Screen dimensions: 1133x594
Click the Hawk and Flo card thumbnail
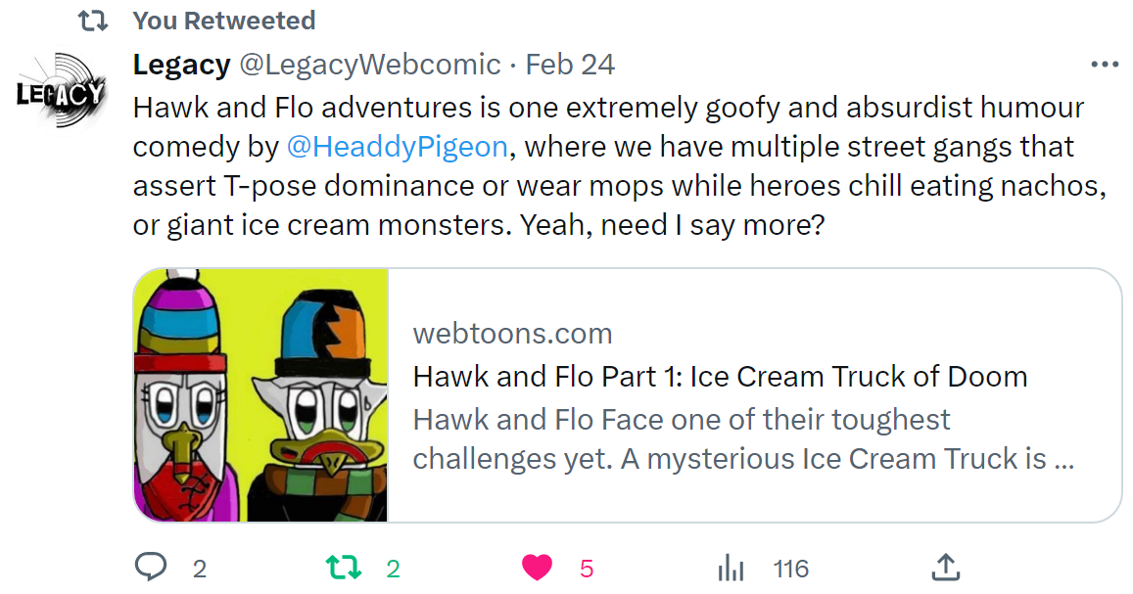click(x=261, y=395)
